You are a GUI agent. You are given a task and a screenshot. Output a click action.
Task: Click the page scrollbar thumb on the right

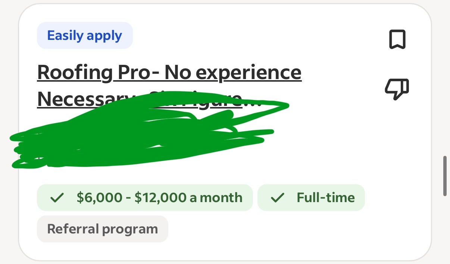click(x=445, y=176)
